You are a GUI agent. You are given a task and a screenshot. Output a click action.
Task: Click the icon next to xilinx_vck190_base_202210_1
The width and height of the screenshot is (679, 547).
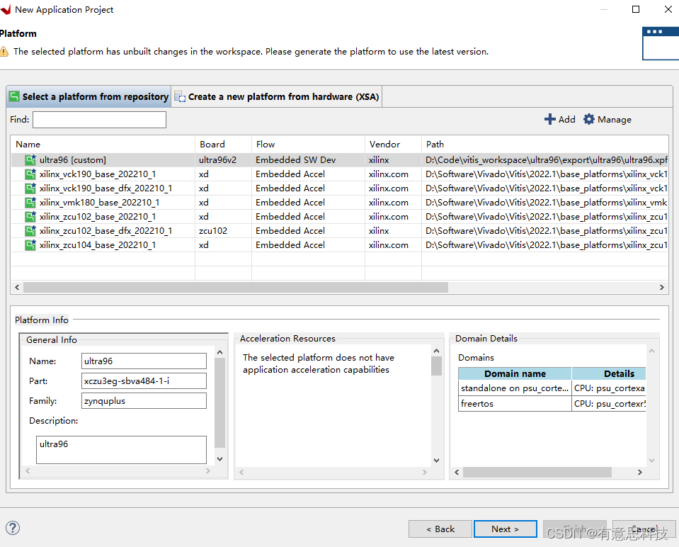coord(30,174)
